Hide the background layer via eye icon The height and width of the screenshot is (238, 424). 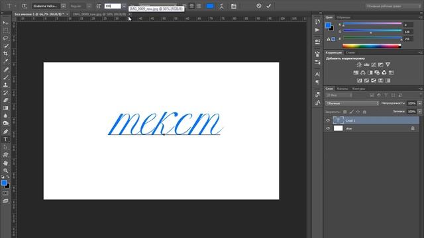coord(328,128)
